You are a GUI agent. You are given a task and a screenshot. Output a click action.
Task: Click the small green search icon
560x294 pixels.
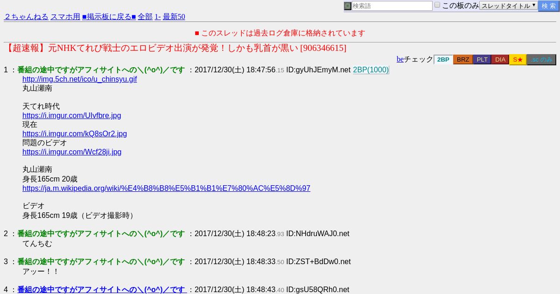[x=348, y=6]
